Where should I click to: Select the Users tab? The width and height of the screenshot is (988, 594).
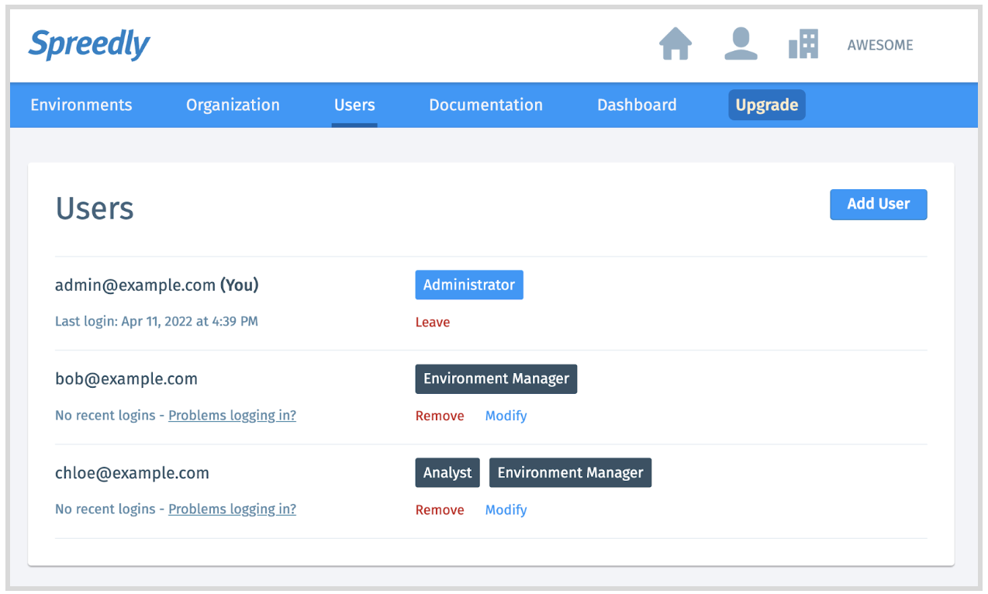point(354,105)
